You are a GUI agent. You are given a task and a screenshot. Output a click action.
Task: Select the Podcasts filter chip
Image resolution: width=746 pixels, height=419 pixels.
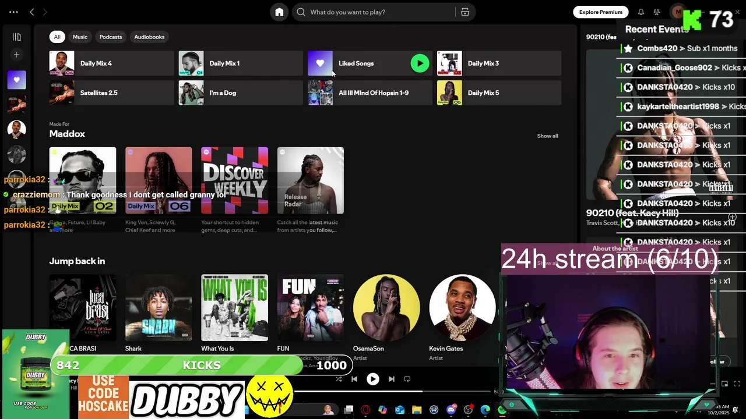(111, 37)
